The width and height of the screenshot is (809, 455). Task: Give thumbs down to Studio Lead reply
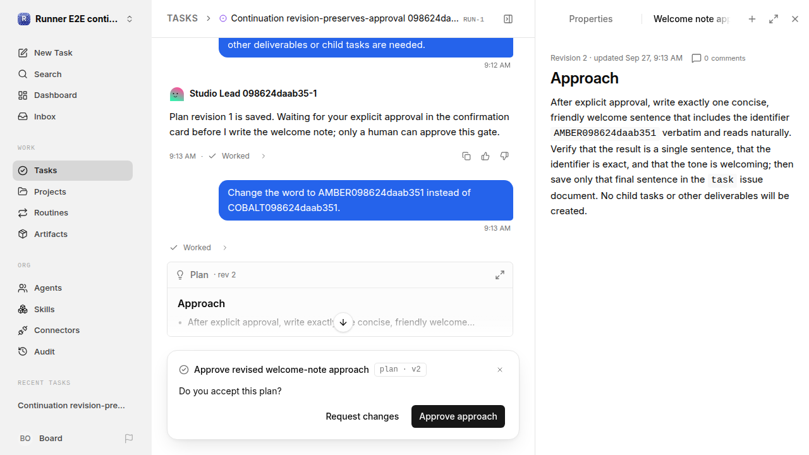[x=504, y=156]
